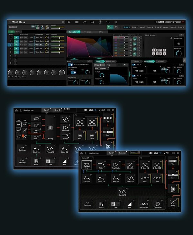Open MEQ block in Element 1 navigation

pos(173,203)
